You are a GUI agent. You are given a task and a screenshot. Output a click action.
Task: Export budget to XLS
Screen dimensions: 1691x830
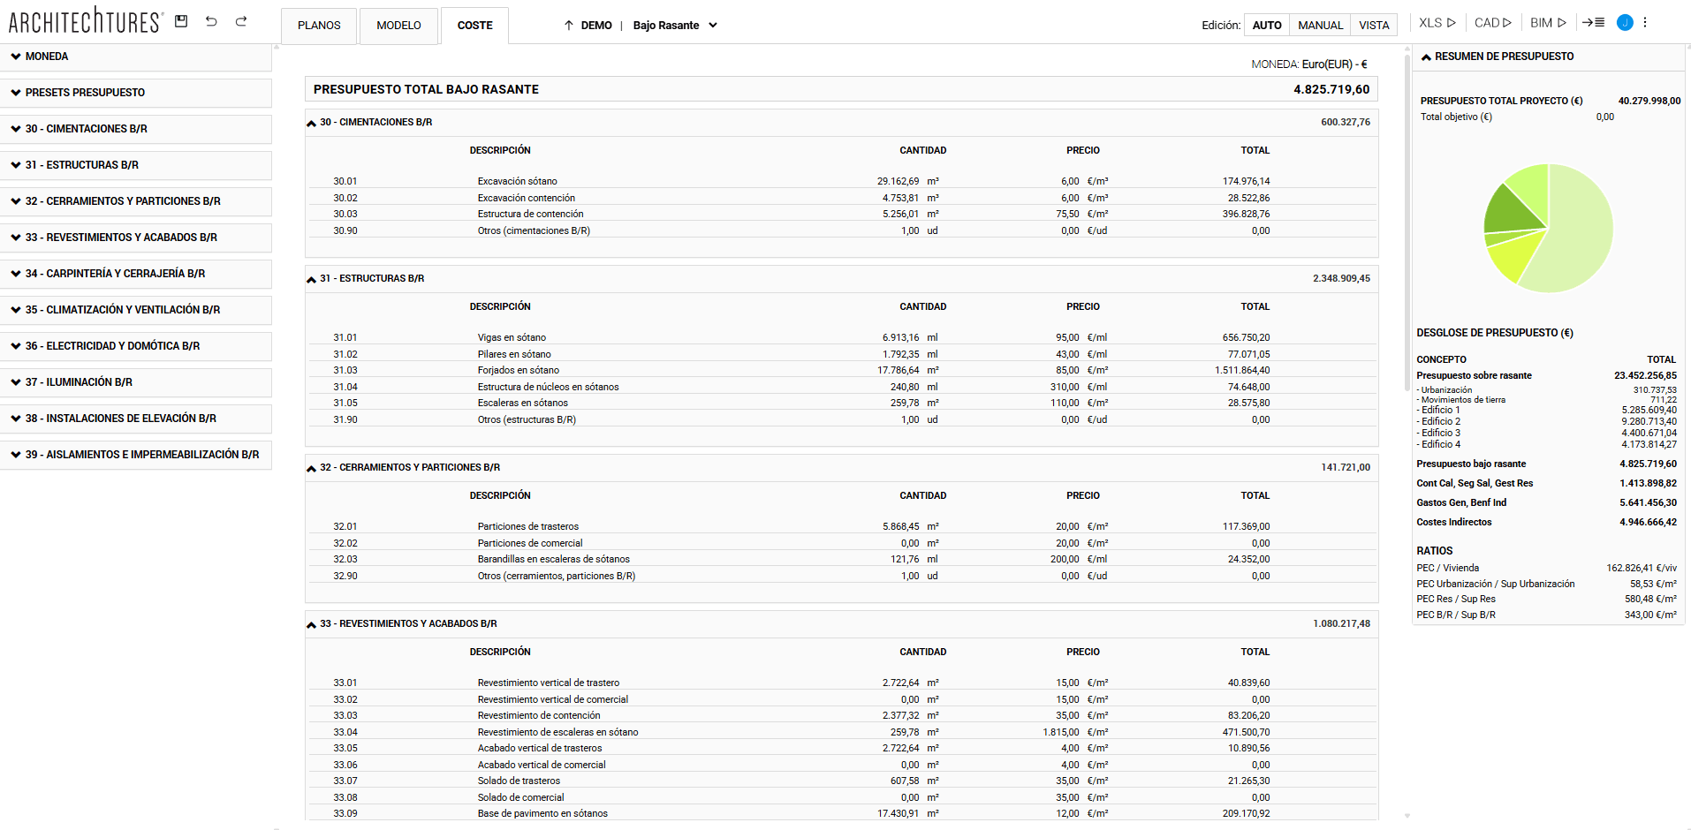pyautogui.click(x=1437, y=23)
